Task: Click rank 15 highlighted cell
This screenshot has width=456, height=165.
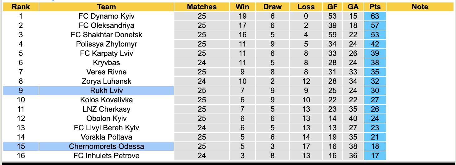Action: (x=21, y=146)
